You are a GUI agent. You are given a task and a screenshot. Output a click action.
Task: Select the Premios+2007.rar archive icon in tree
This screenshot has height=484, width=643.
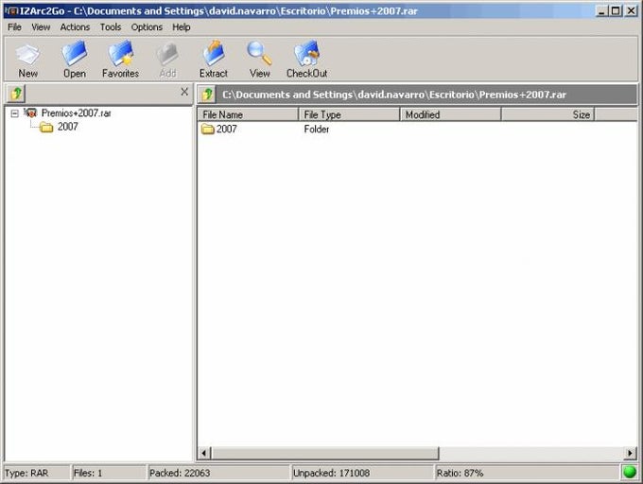pyautogui.click(x=30, y=112)
